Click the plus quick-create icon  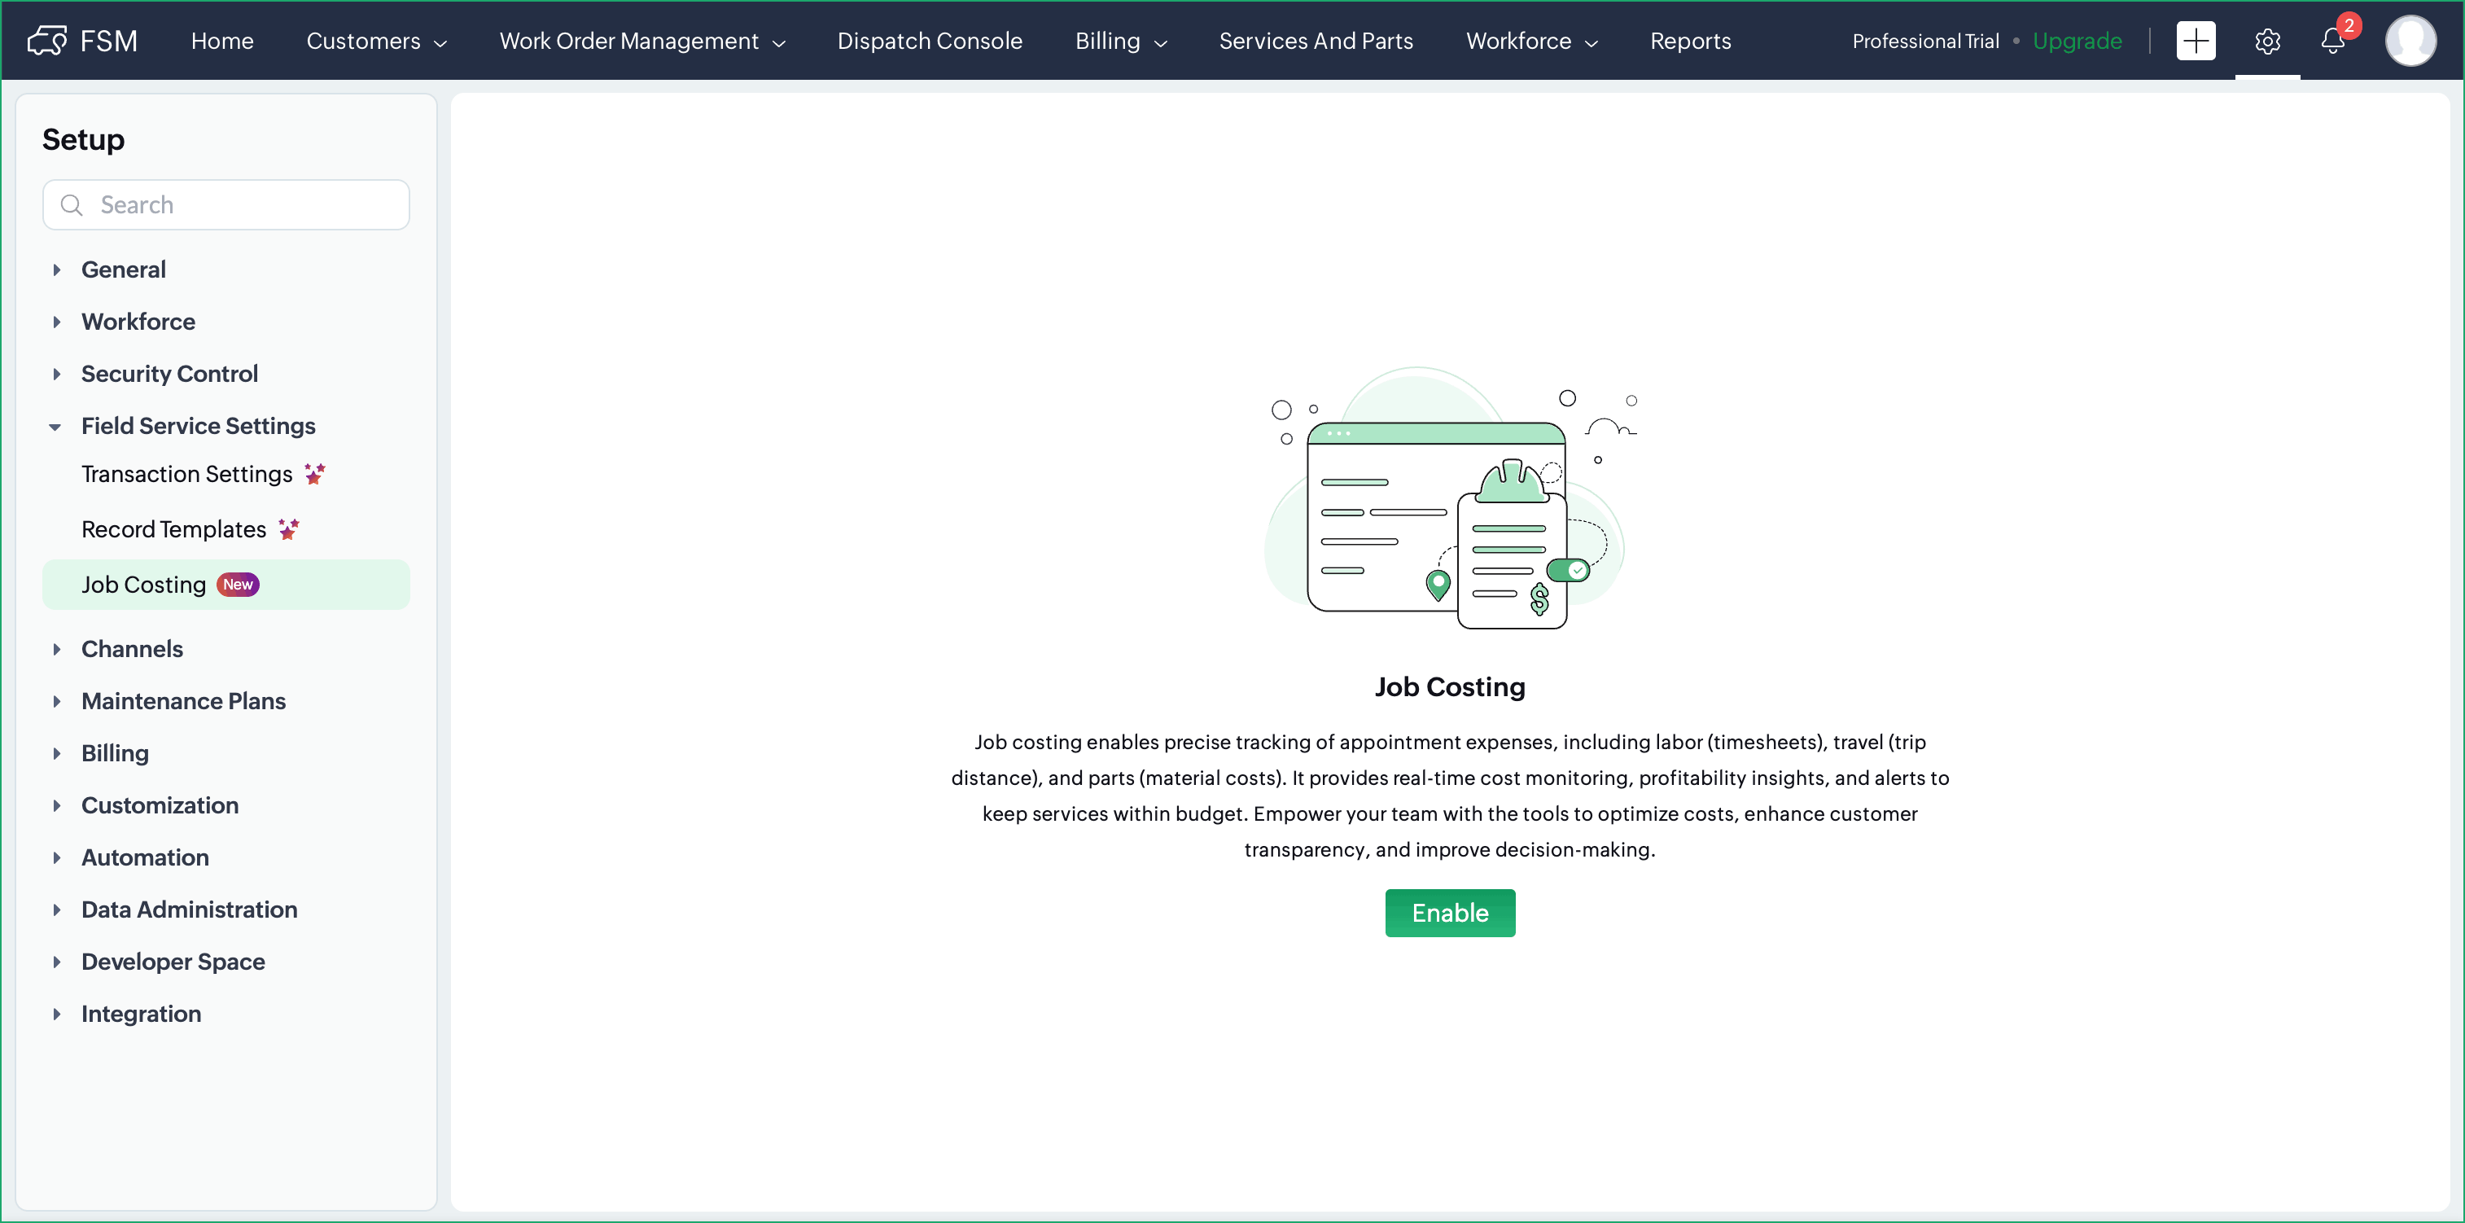point(2196,40)
